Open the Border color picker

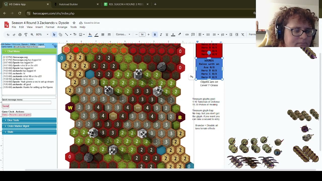[96, 34]
